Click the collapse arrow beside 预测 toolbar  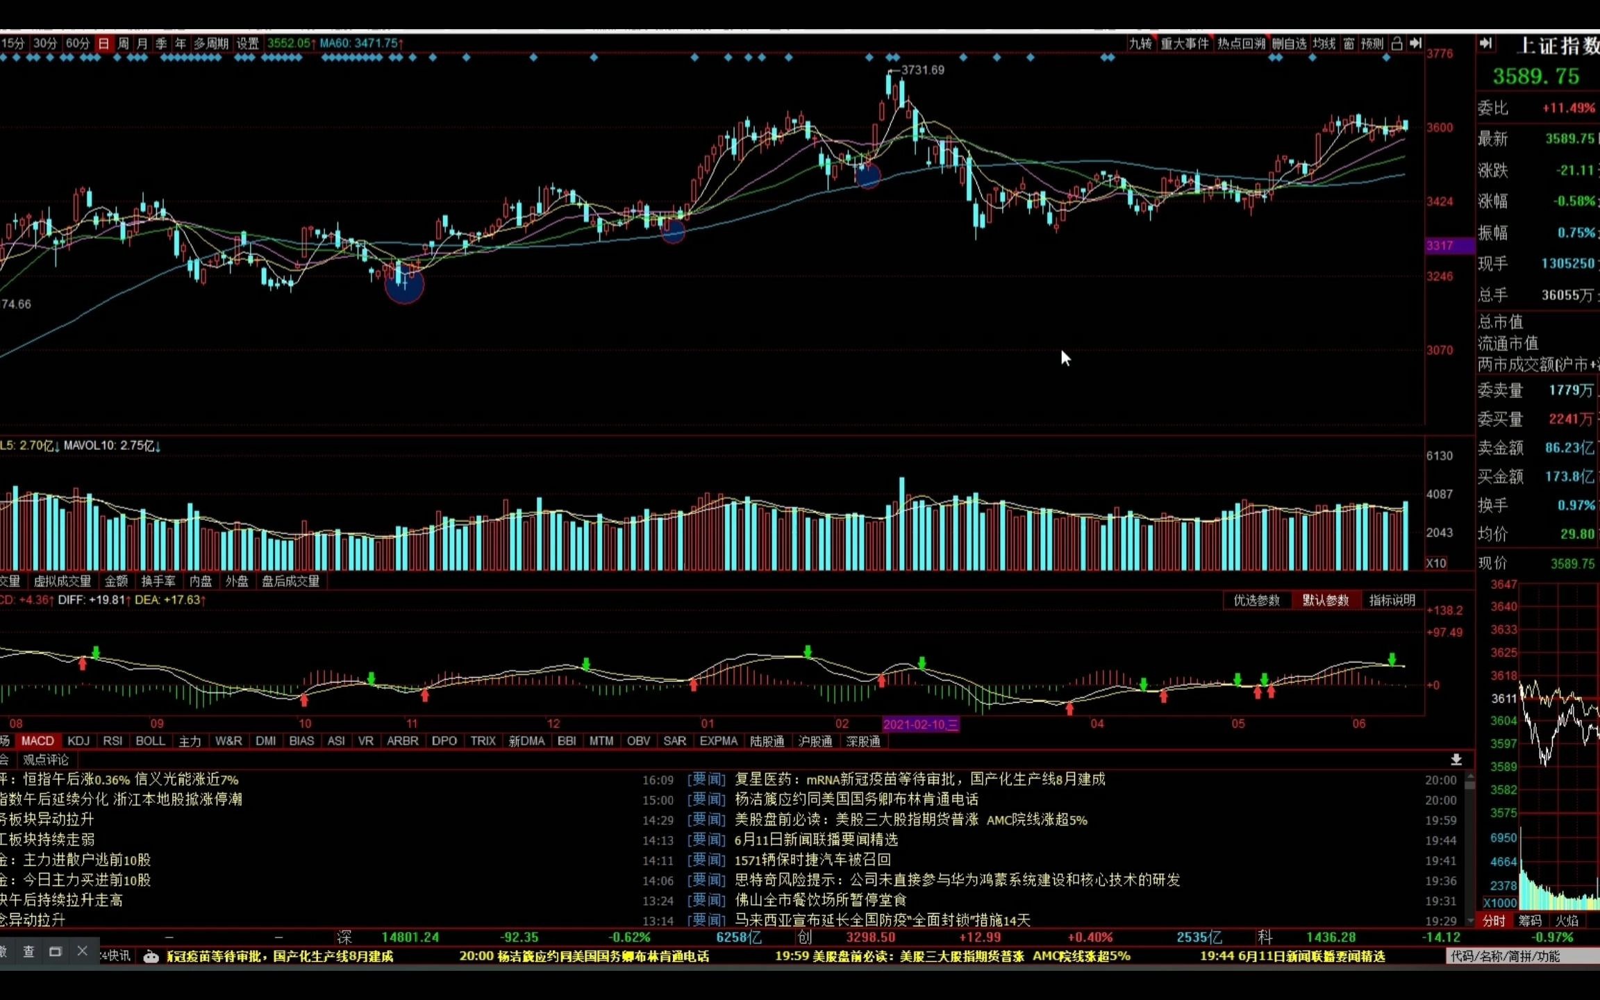(x=1415, y=43)
